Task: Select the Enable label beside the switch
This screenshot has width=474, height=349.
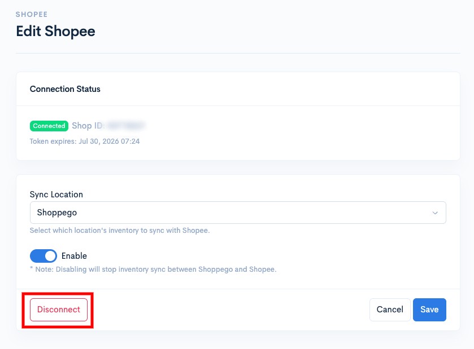Action: click(x=74, y=256)
